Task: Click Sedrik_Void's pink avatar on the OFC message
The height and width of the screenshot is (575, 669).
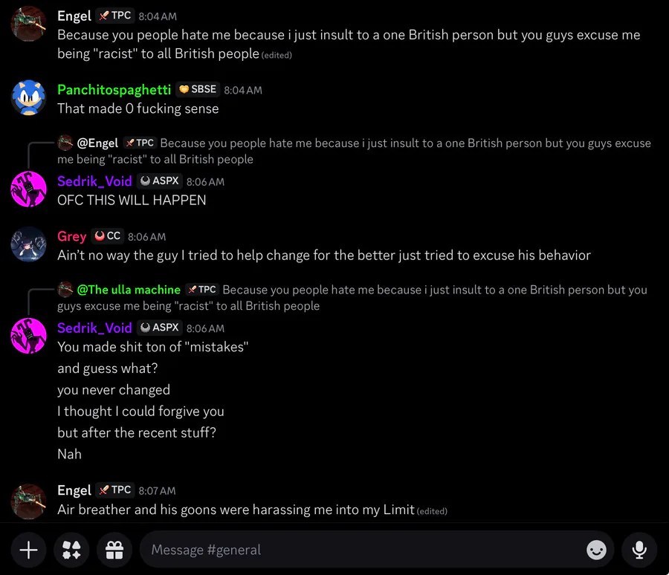Action: [29, 189]
